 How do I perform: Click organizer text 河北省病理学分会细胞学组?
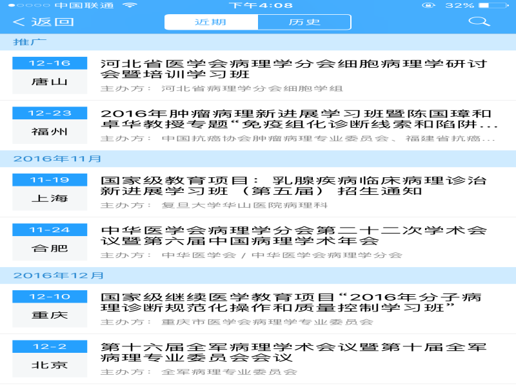(x=252, y=88)
